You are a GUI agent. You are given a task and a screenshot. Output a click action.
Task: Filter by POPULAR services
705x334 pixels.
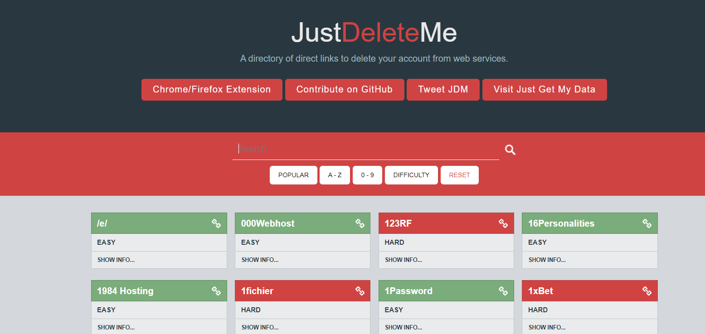[x=293, y=175]
